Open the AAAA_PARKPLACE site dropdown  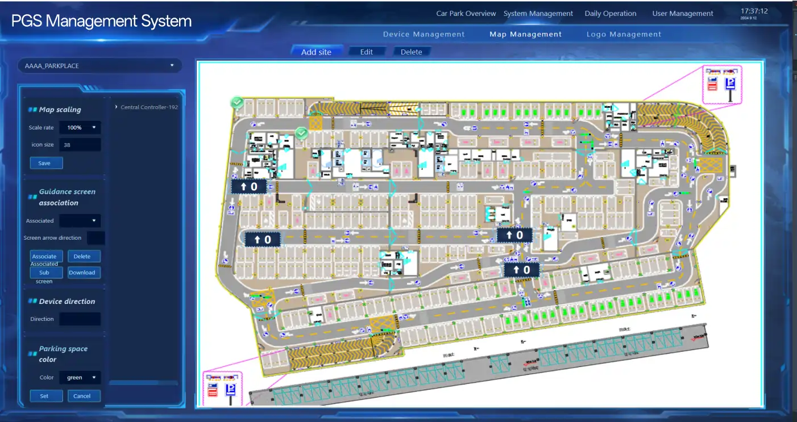tap(99, 66)
